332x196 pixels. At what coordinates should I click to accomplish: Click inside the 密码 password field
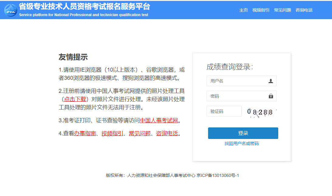coord(237,96)
